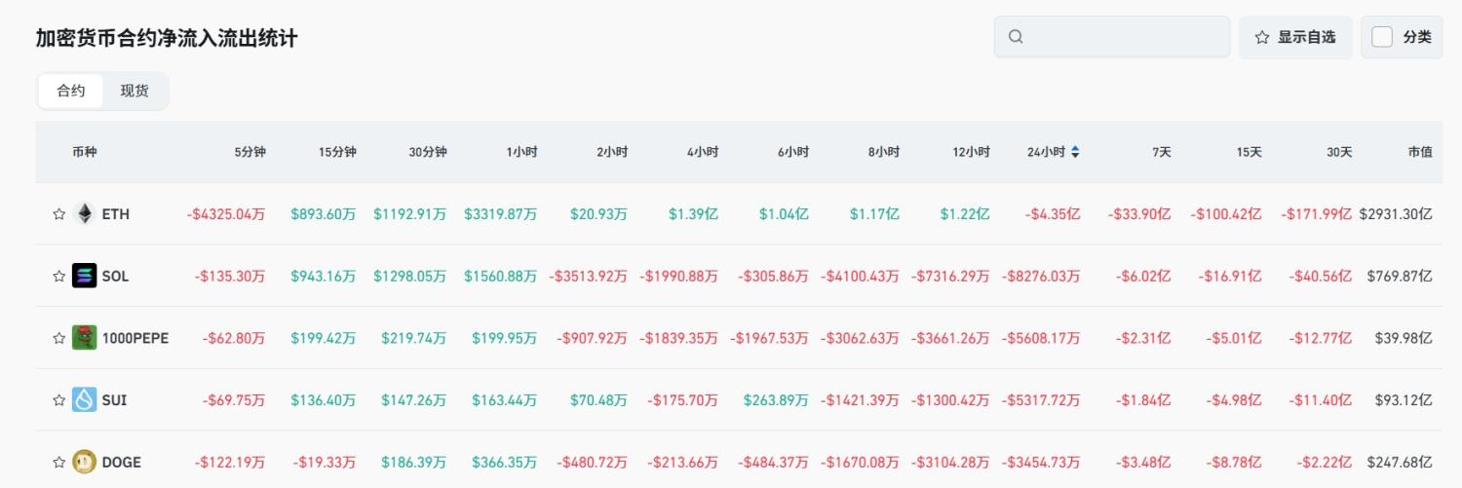
Task: Click the 显示自选 button
Action: click(x=1295, y=37)
